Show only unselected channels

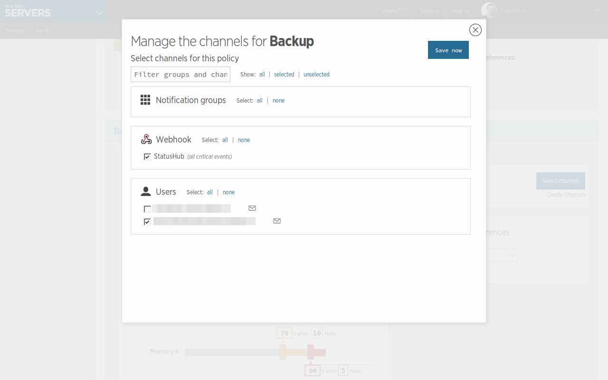tap(316, 75)
